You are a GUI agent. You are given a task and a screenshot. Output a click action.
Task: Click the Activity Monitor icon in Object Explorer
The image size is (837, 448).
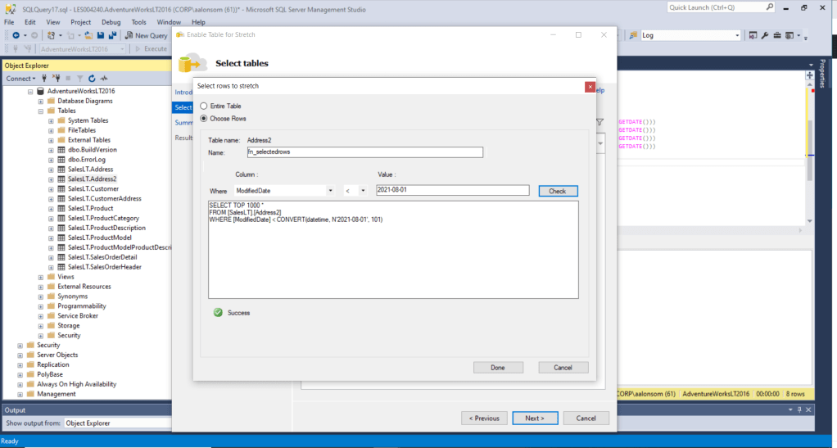(104, 79)
